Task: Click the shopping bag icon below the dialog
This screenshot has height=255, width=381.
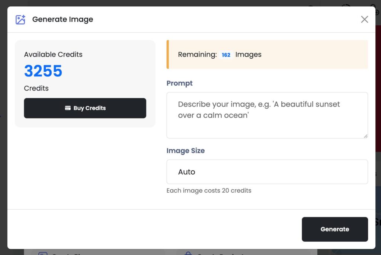Action: [189, 253]
